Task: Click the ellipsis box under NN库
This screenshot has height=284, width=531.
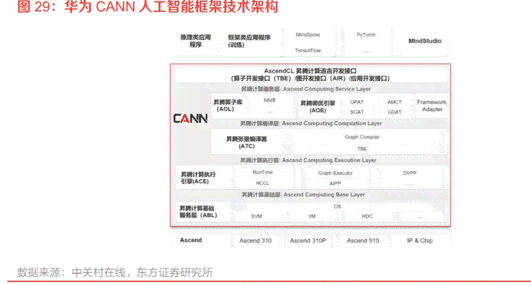Action: [x=270, y=111]
